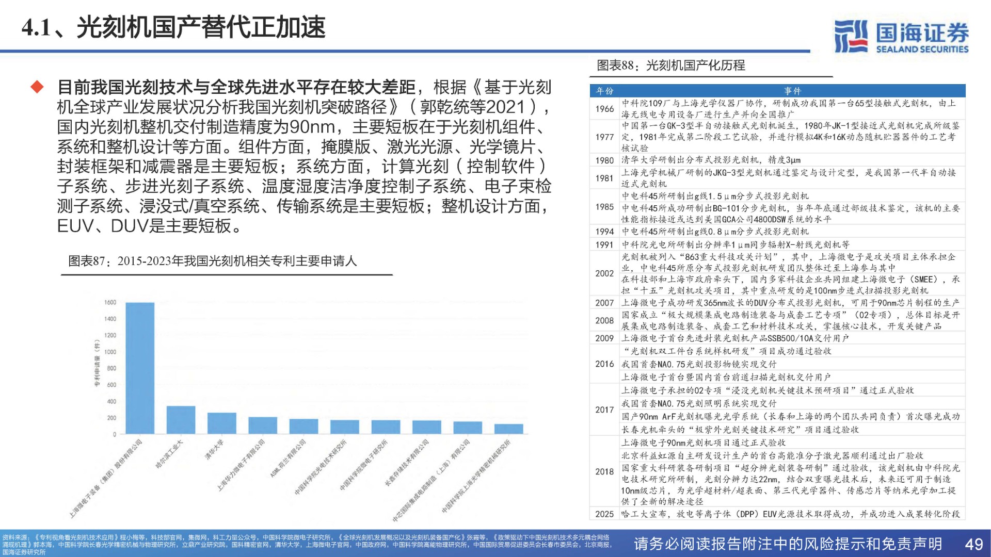Viewport: 991px width, 557px height.
Task: Click the tallest bar for 上海微电子装备
Action: click(140, 368)
